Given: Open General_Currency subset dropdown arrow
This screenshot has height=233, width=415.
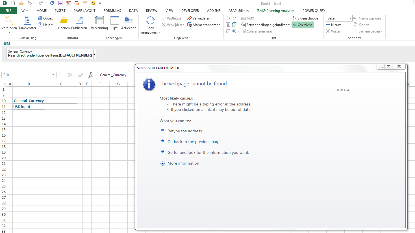Looking at the screenshot, I should point(95,54).
